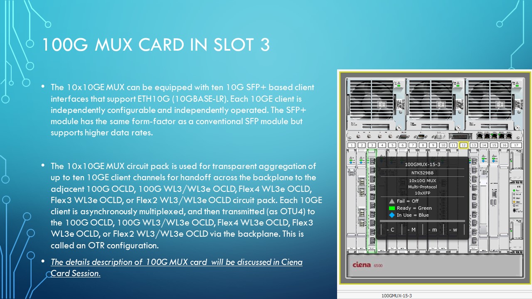Click the circuit pack below slot 13
Screen dimensions: 532x299
click(474, 201)
